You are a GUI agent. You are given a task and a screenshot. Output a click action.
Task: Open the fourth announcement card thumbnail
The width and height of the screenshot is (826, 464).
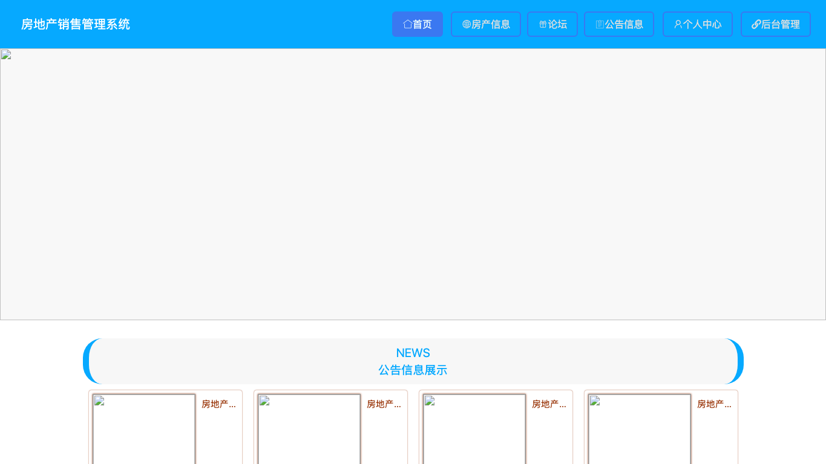pos(640,429)
